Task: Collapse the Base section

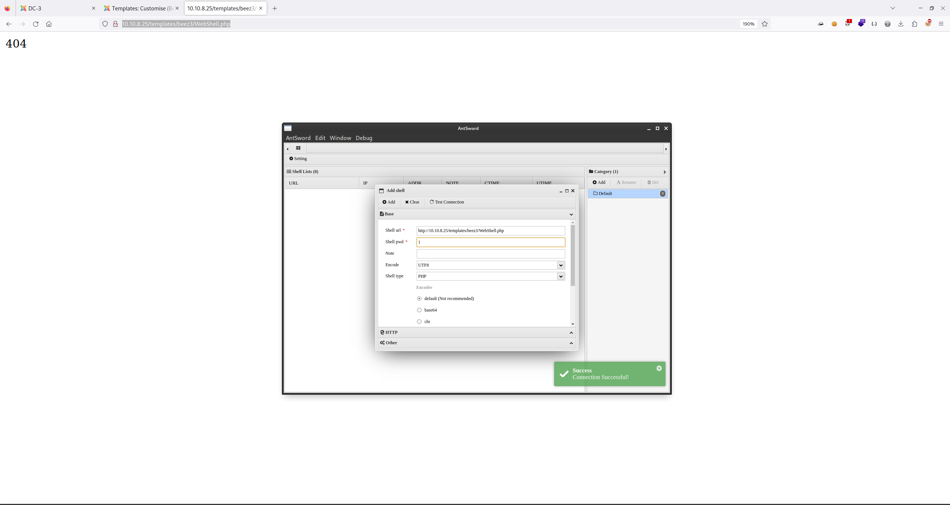Action: pos(571,214)
